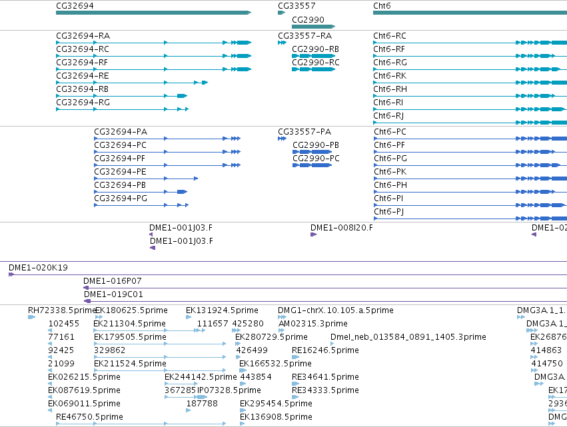Select Cht6-RF transcript label
The width and height of the screenshot is (567, 427).
[389, 49]
